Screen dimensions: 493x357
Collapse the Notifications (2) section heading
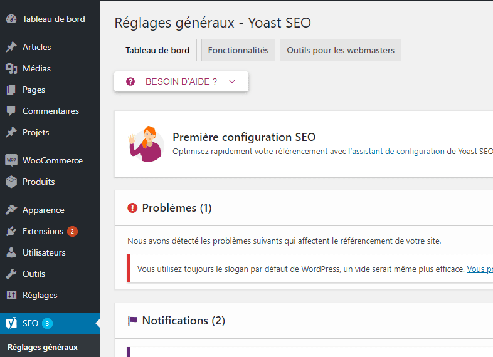[184, 321]
